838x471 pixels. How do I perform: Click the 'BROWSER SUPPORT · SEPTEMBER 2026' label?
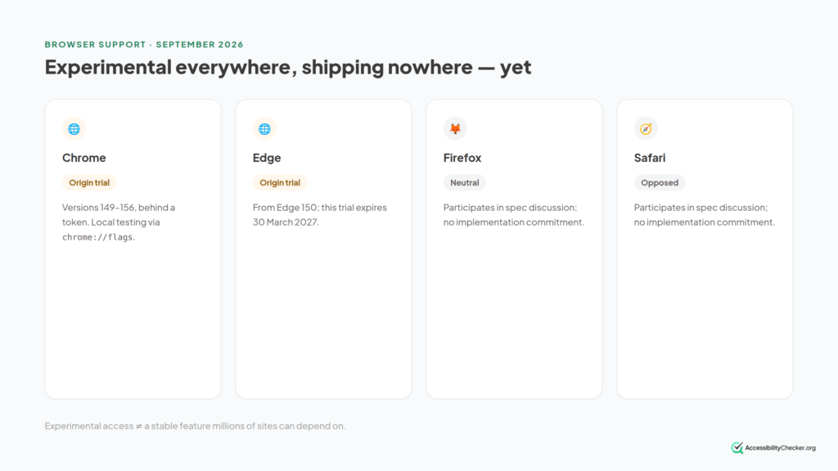tap(144, 44)
